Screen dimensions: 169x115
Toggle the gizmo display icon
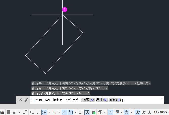click(x=127, y=112)
